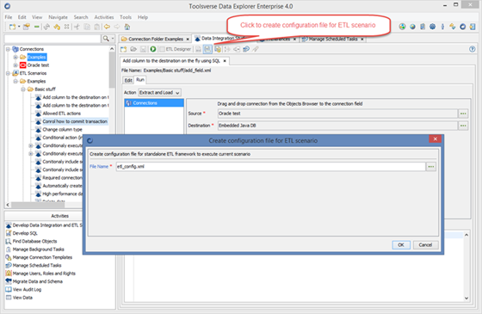Screen dimensions: 482x314
Task: Switch to Manage Scheduled Tasks tab
Action: click(333, 39)
